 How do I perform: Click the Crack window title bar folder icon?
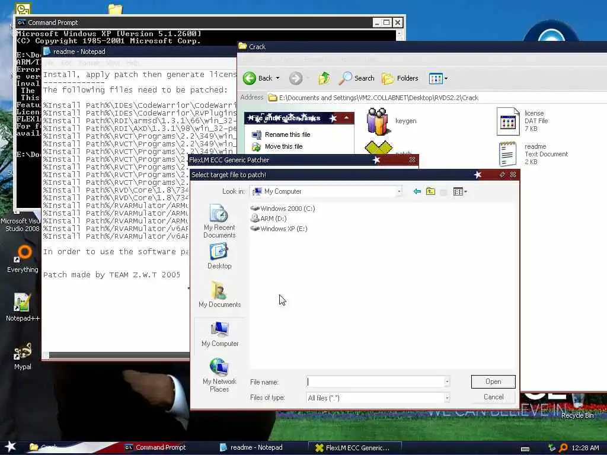click(242, 46)
